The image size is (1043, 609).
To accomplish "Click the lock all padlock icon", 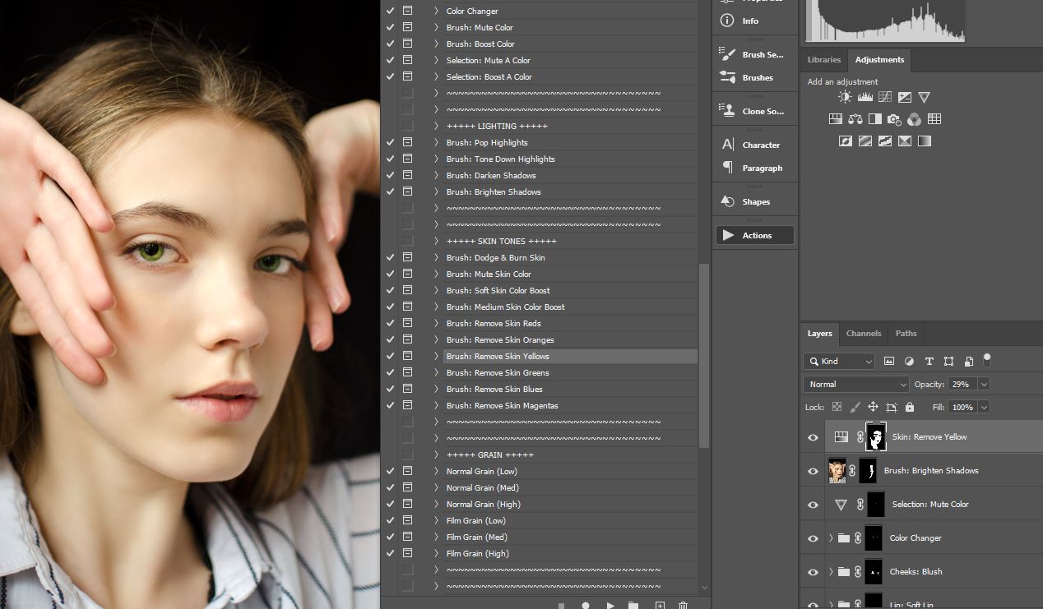I will 909,407.
